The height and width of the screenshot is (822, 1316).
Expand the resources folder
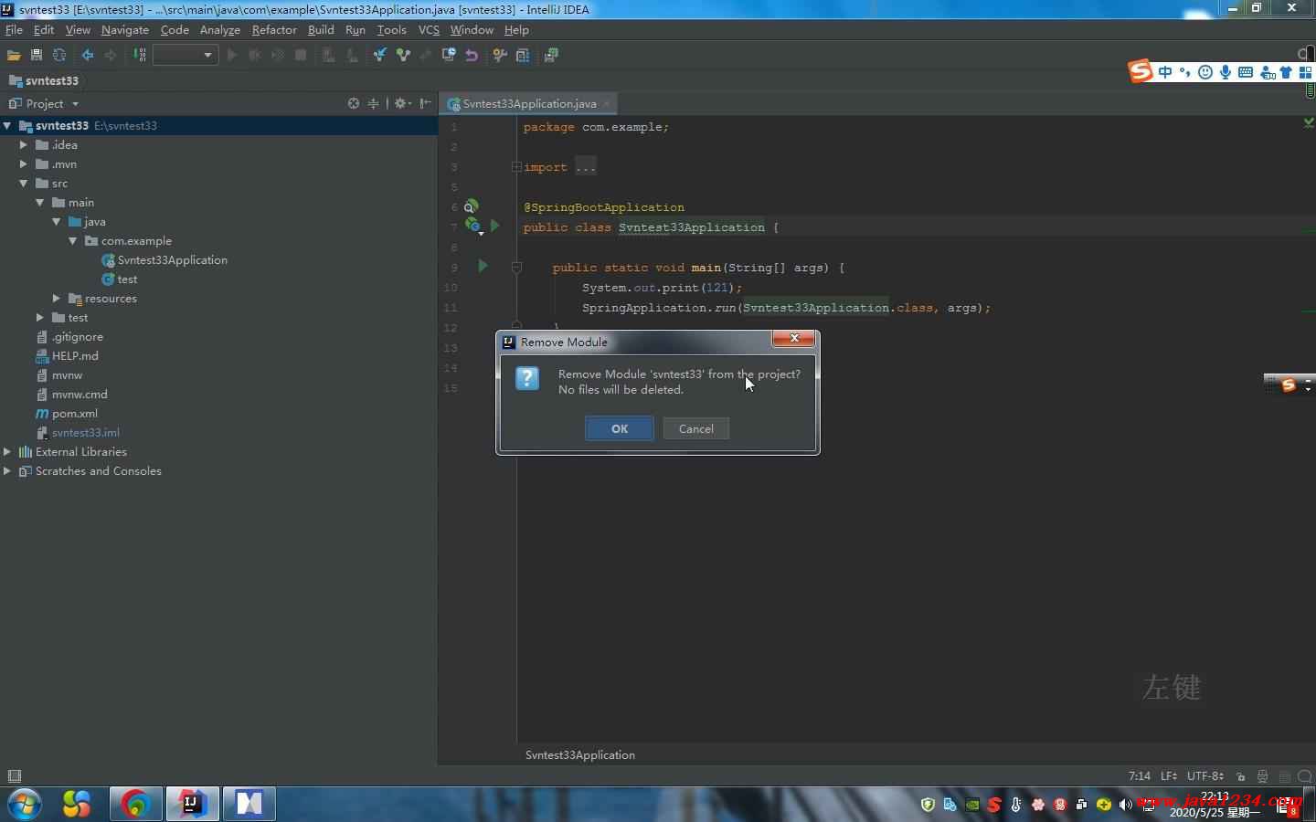point(57,299)
